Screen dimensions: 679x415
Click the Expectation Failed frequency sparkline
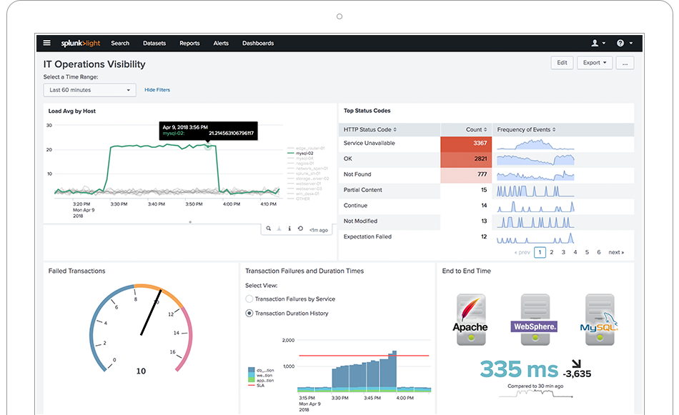535,238
